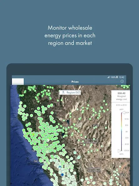Click the Prices title in header

click(75, 82)
